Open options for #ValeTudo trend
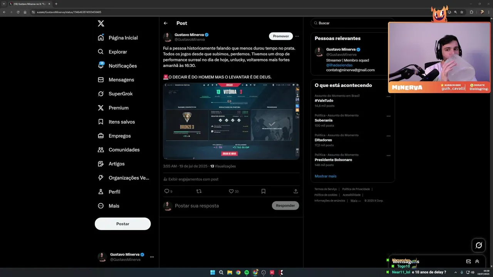This screenshot has width=493, height=277. pos(388,97)
